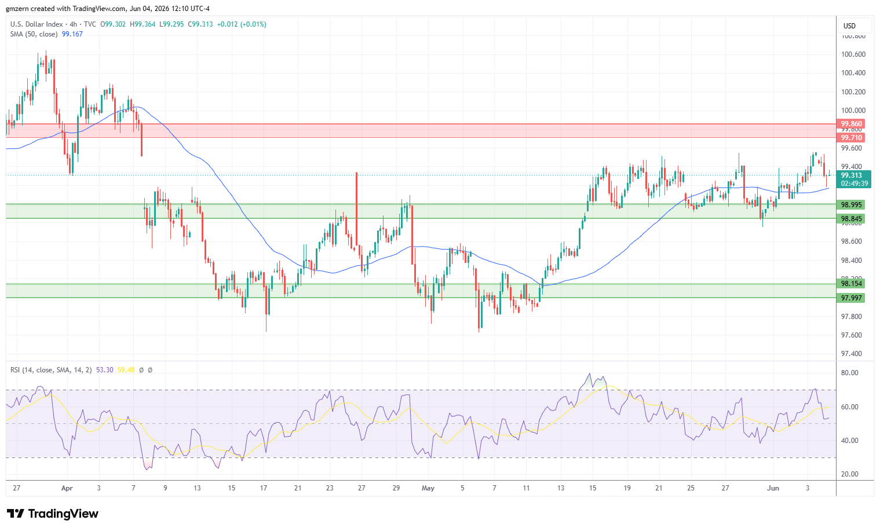This screenshot has width=880, height=531.
Task: Click the change value +0.012 (+0.01%)
Action: point(242,24)
